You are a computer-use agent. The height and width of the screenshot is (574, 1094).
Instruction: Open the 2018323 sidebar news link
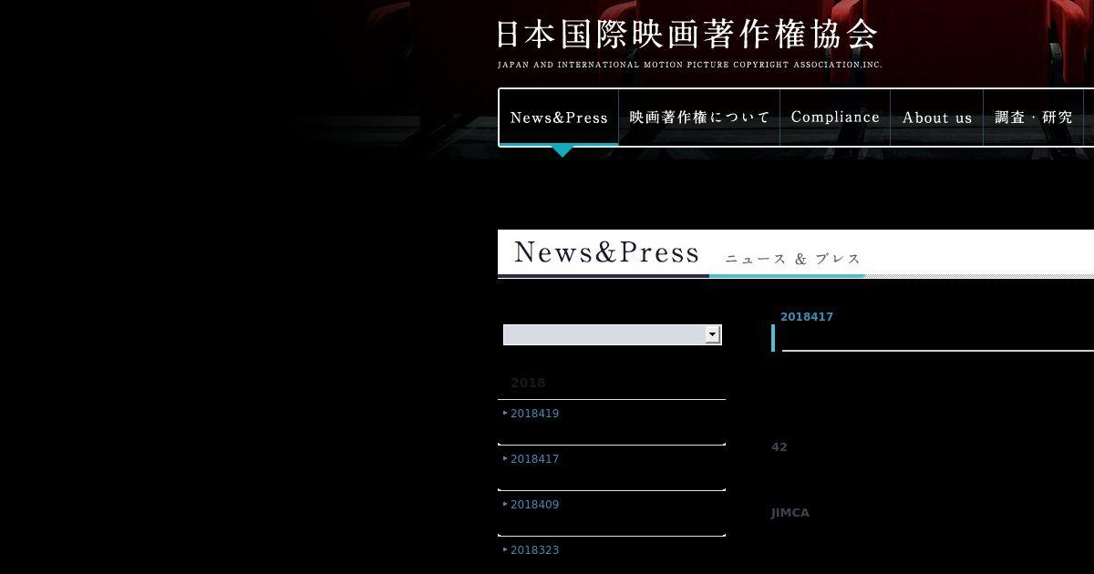[x=534, y=550]
